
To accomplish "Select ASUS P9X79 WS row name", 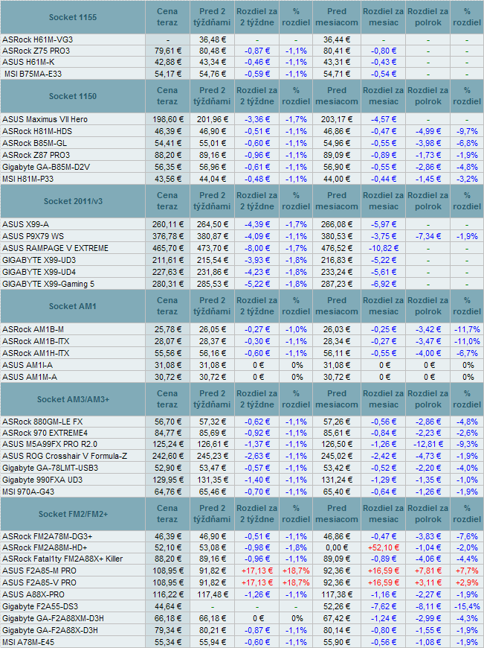I will click(x=33, y=236).
